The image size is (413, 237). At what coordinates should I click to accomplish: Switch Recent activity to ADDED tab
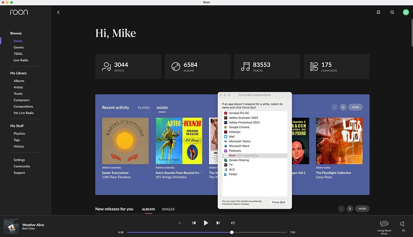(x=162, y=108)
